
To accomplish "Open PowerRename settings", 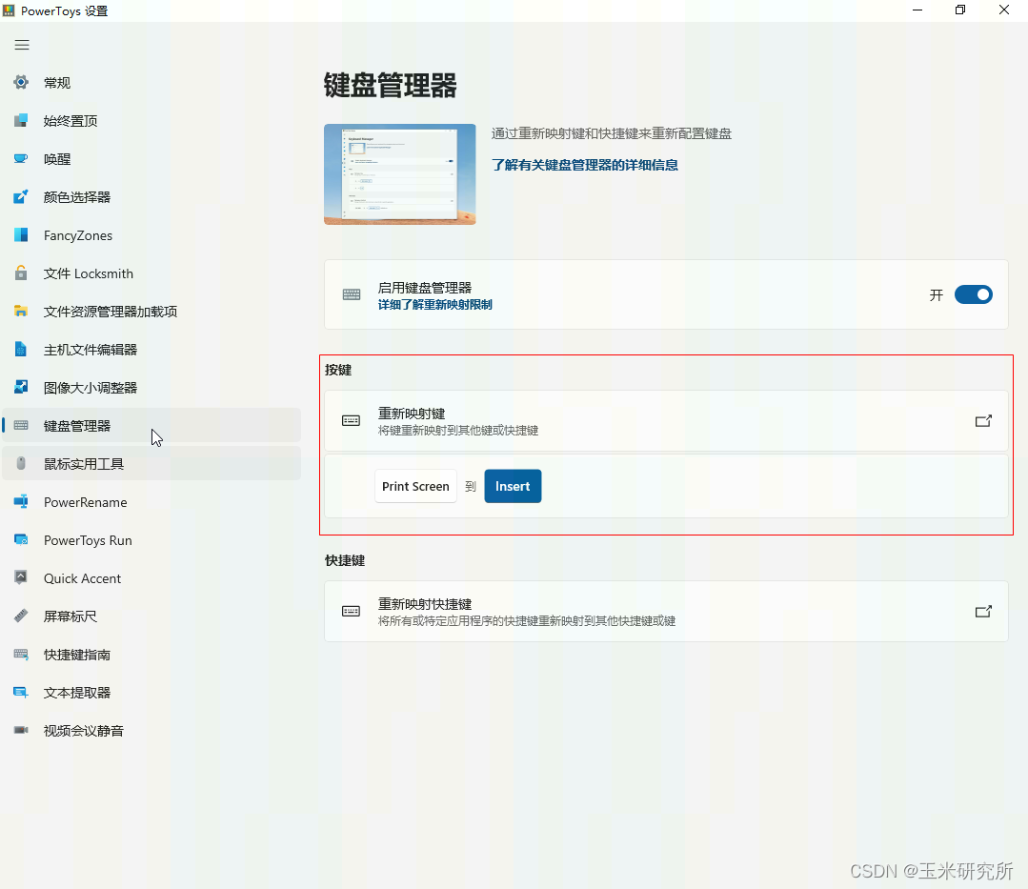I will [x=151, y=501].
